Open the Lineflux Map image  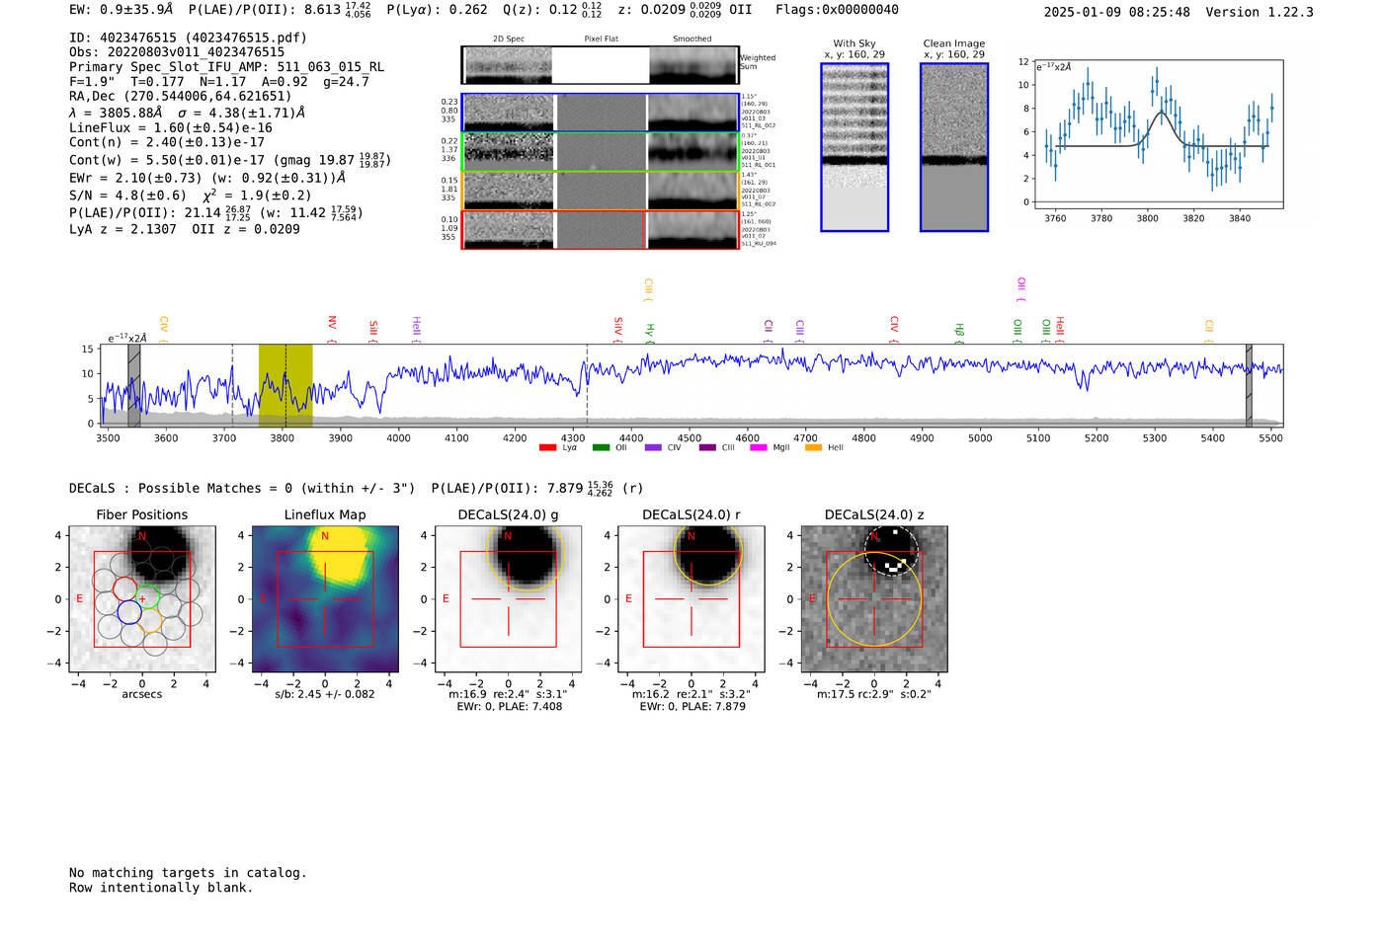325,598
